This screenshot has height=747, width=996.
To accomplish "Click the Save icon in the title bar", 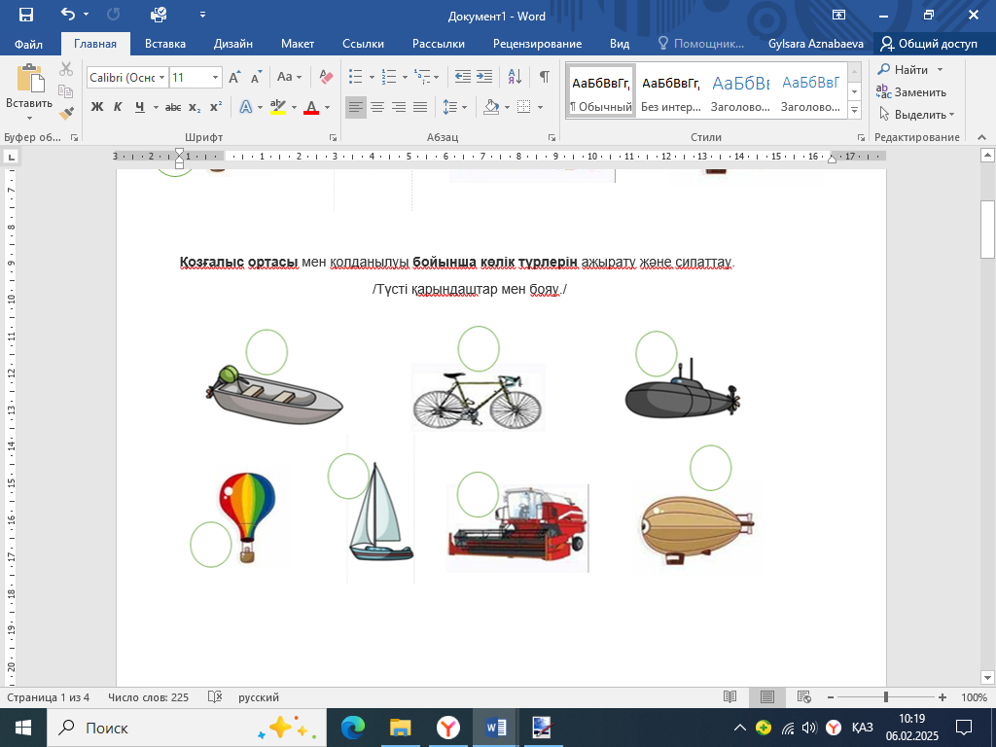I will point(25,15).
